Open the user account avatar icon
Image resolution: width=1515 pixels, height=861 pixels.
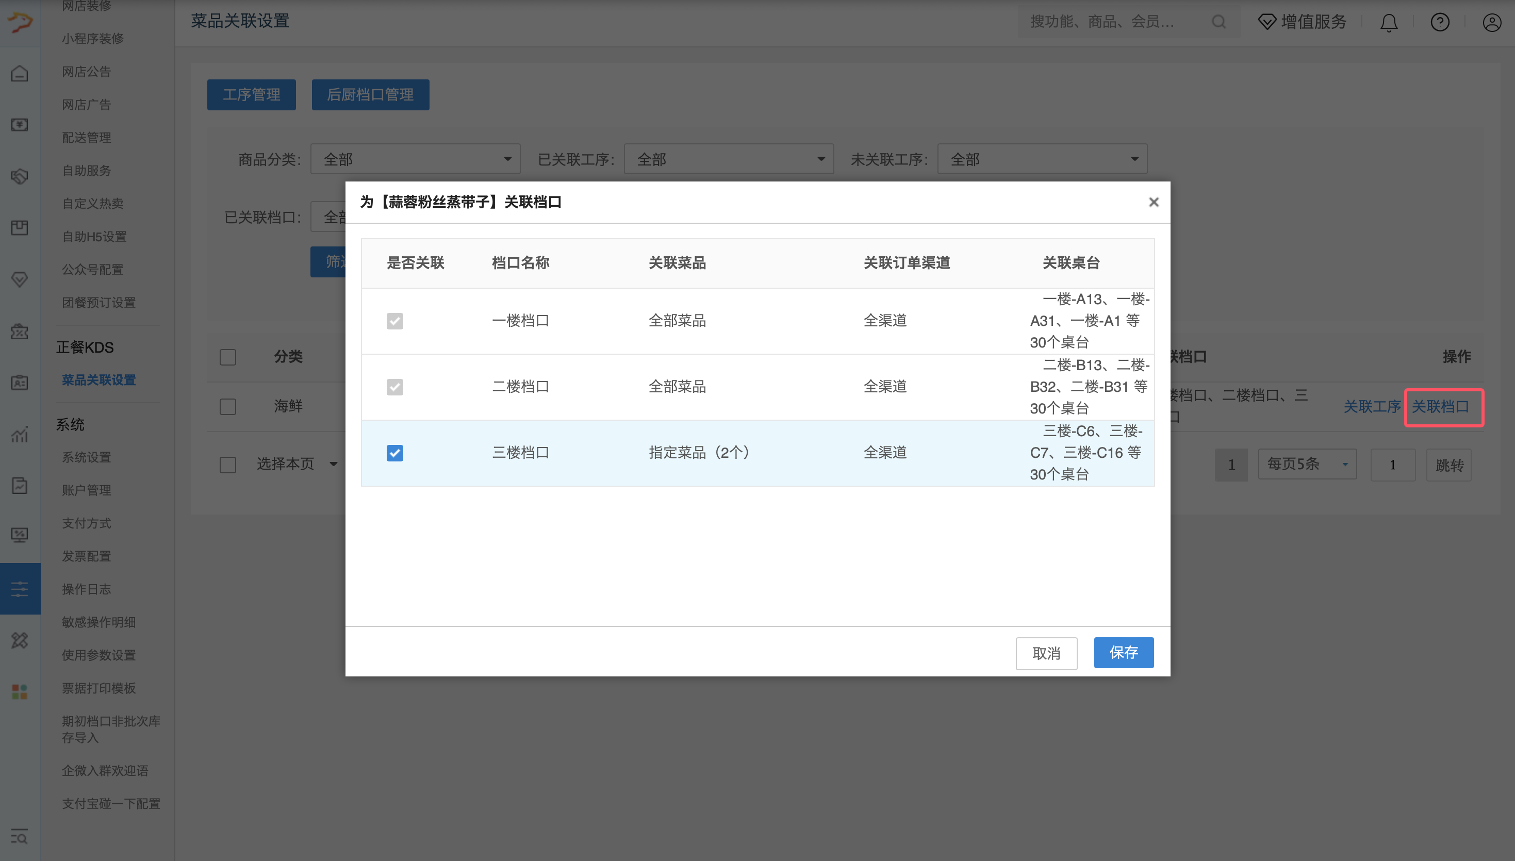1491,23
